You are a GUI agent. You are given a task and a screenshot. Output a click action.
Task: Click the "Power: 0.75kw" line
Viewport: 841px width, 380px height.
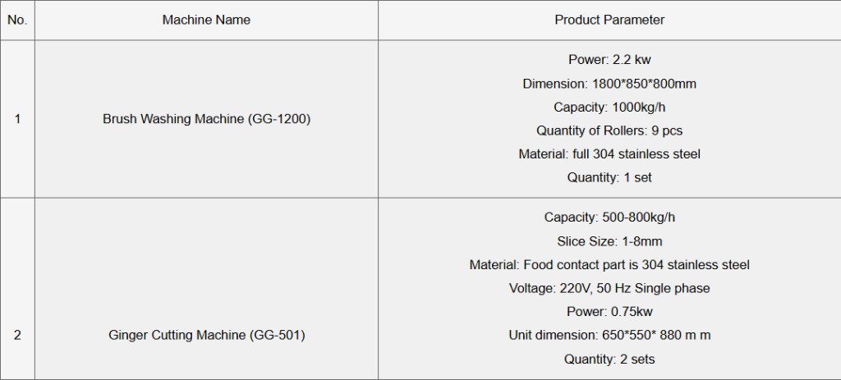tap(609, 312)
